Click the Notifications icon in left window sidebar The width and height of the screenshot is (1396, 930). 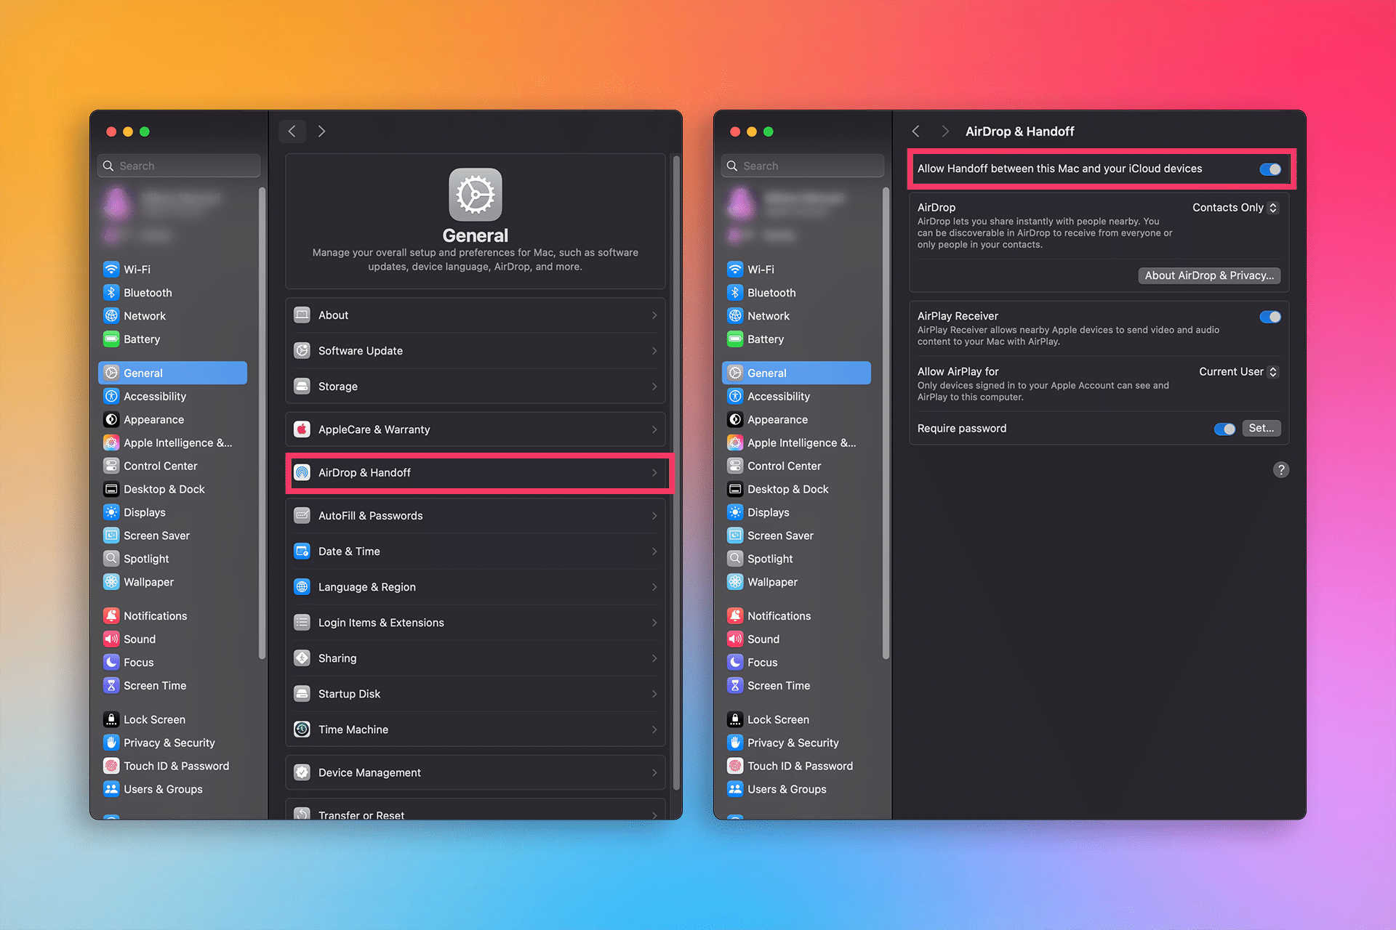111,616
